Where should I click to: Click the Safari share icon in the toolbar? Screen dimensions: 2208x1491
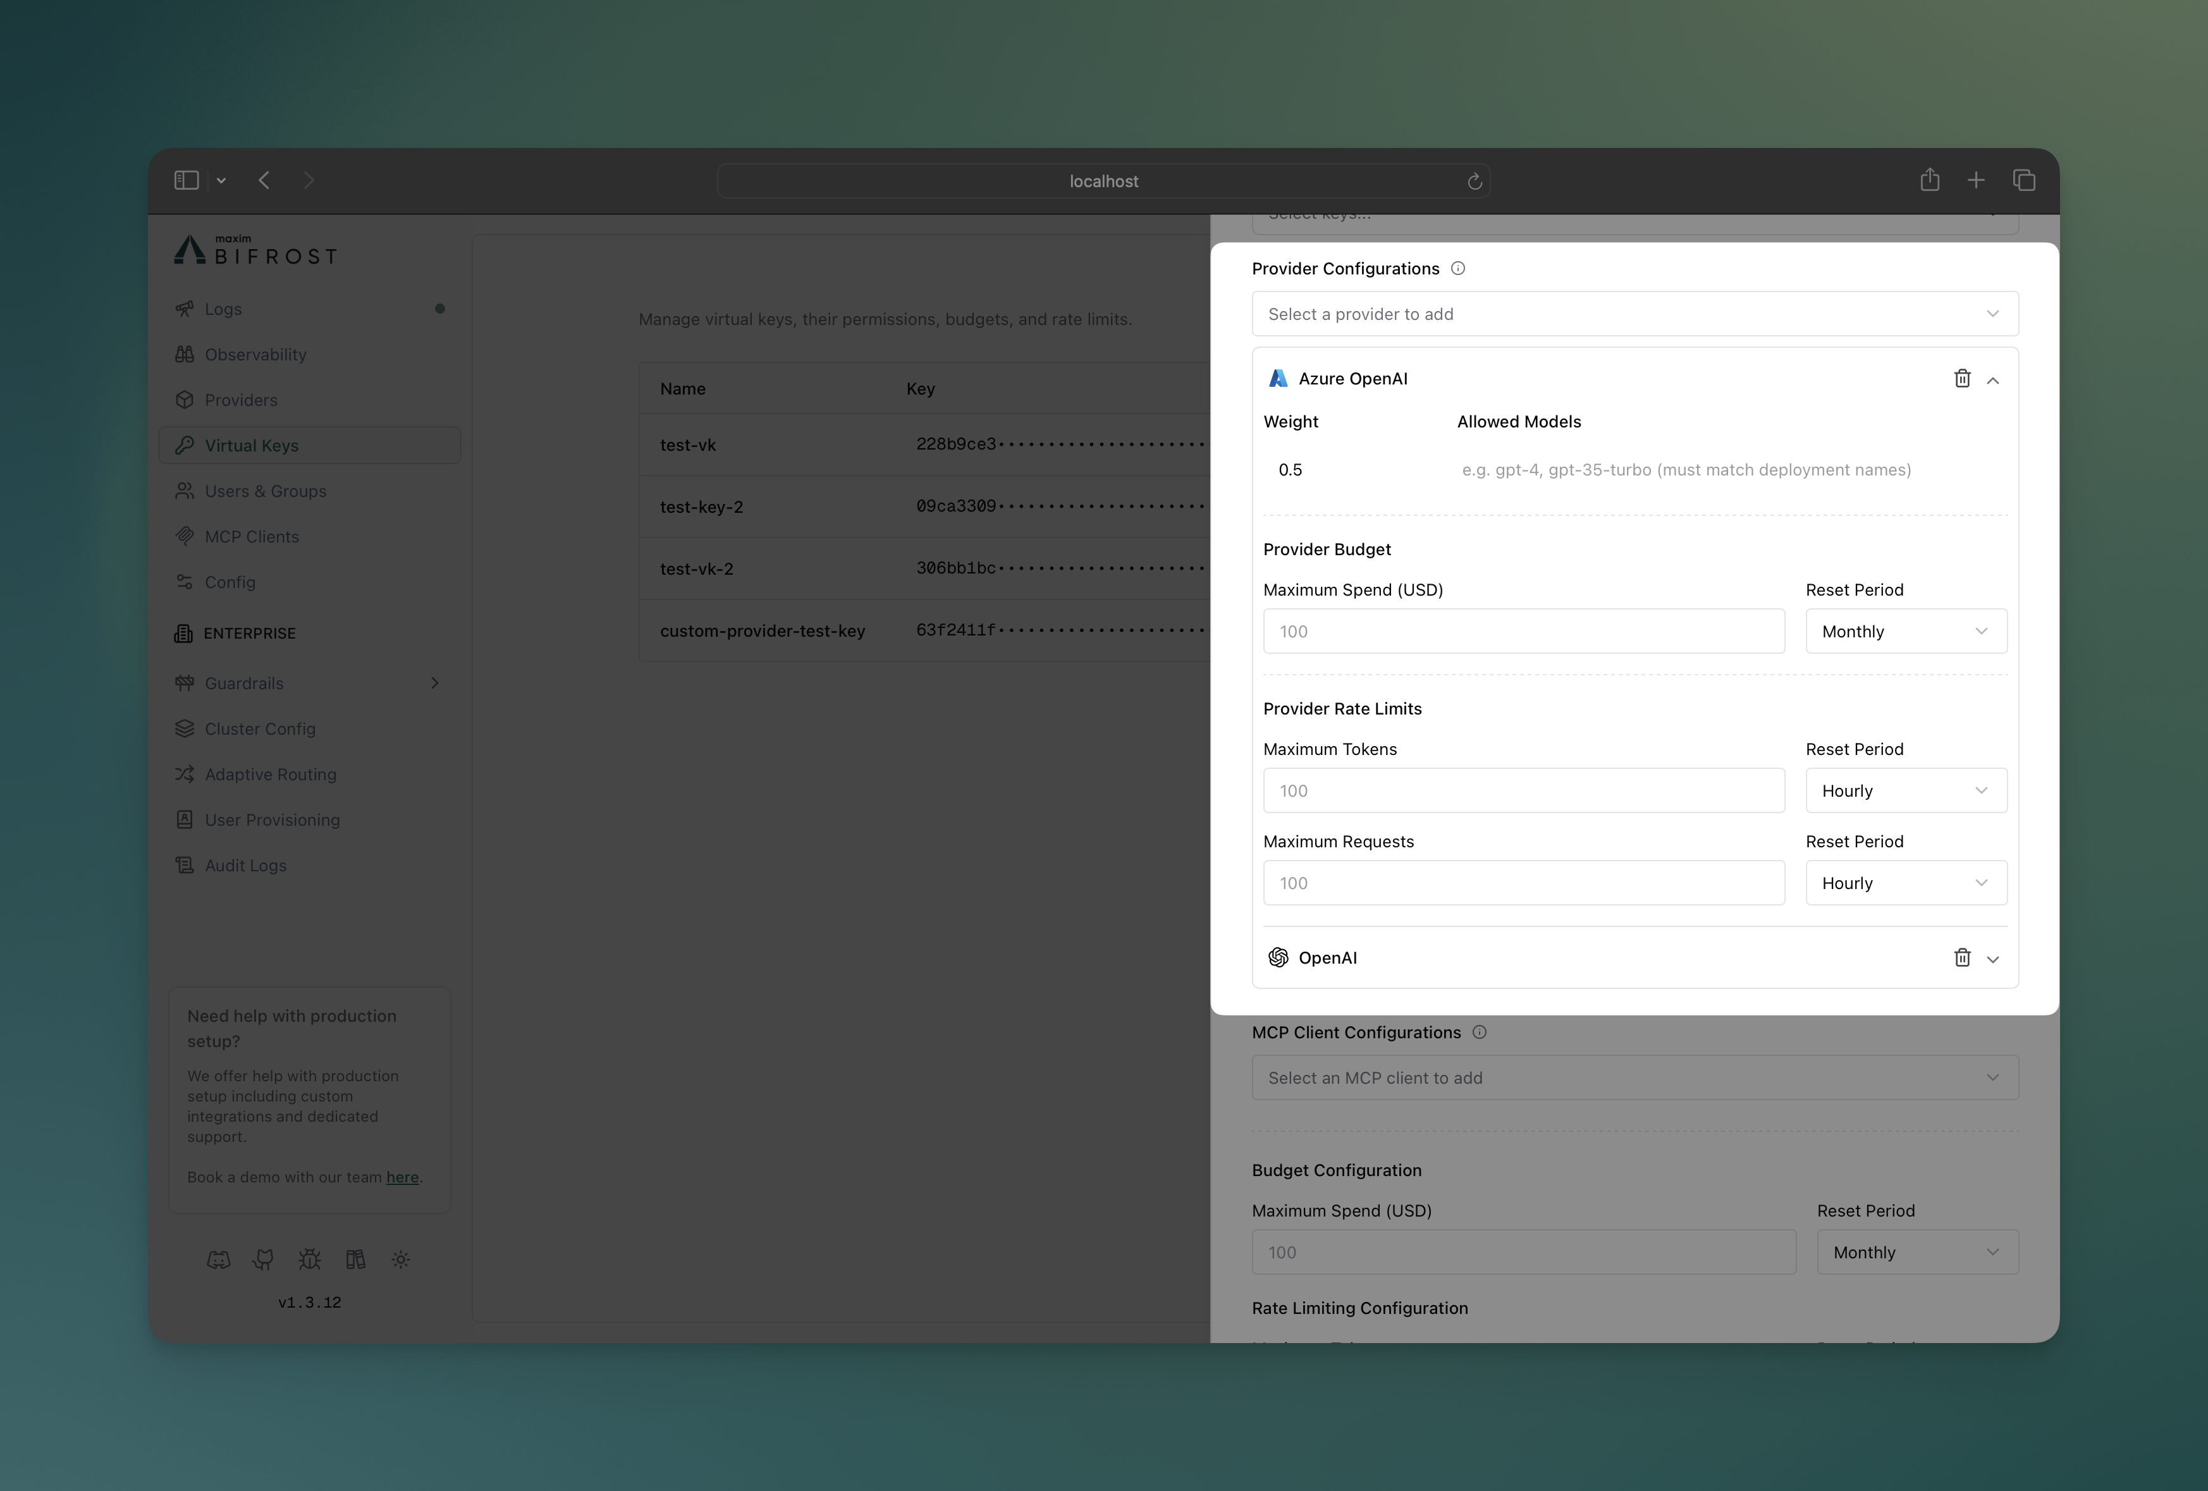(1930, 180)
